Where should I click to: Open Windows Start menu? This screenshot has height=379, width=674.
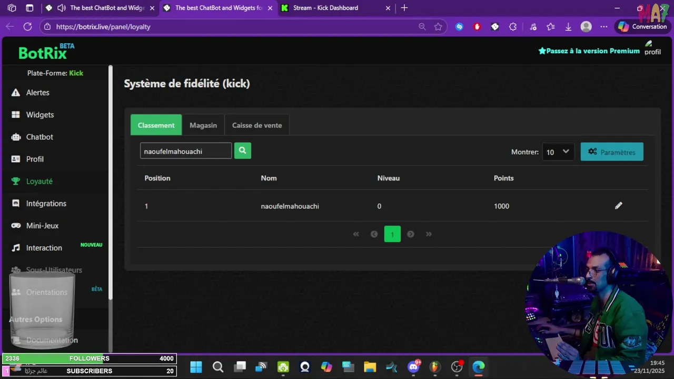click(x=196, y=367)
